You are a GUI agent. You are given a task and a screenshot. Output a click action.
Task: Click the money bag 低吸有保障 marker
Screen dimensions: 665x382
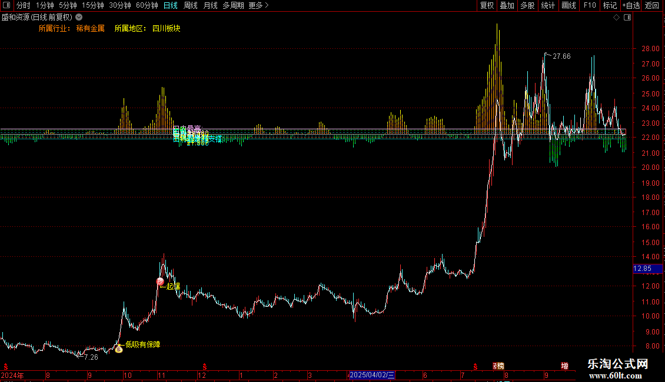[119, 349]
